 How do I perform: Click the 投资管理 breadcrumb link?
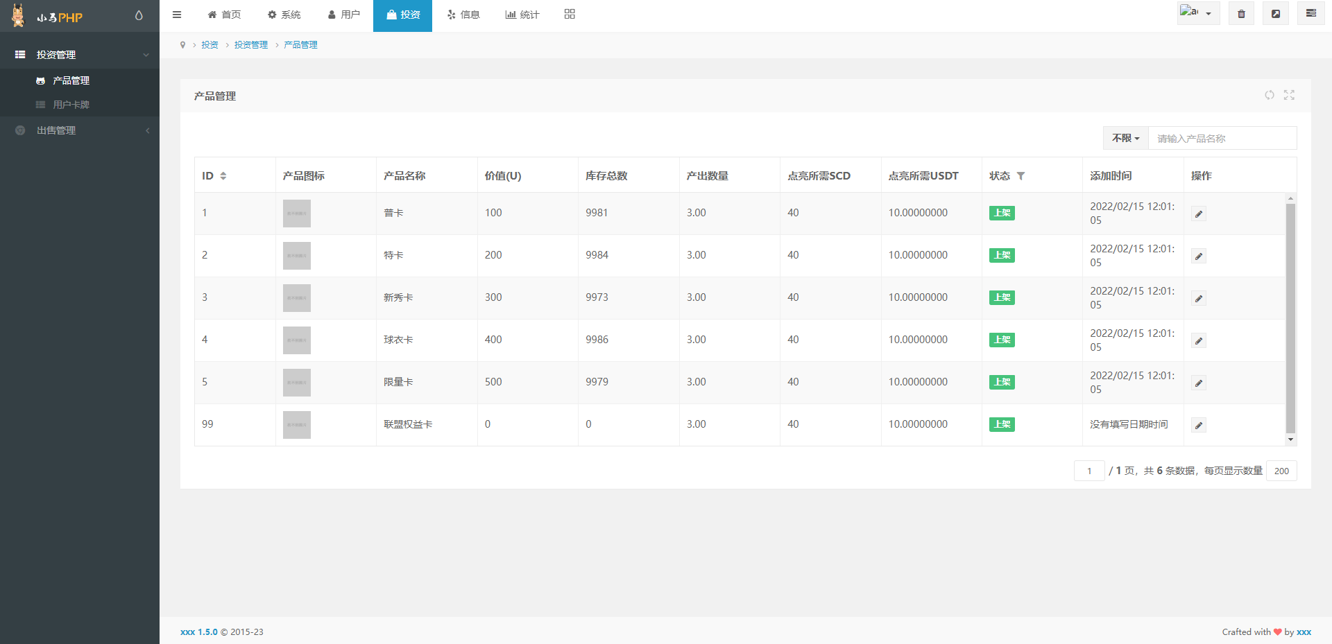tap(250, 45)
